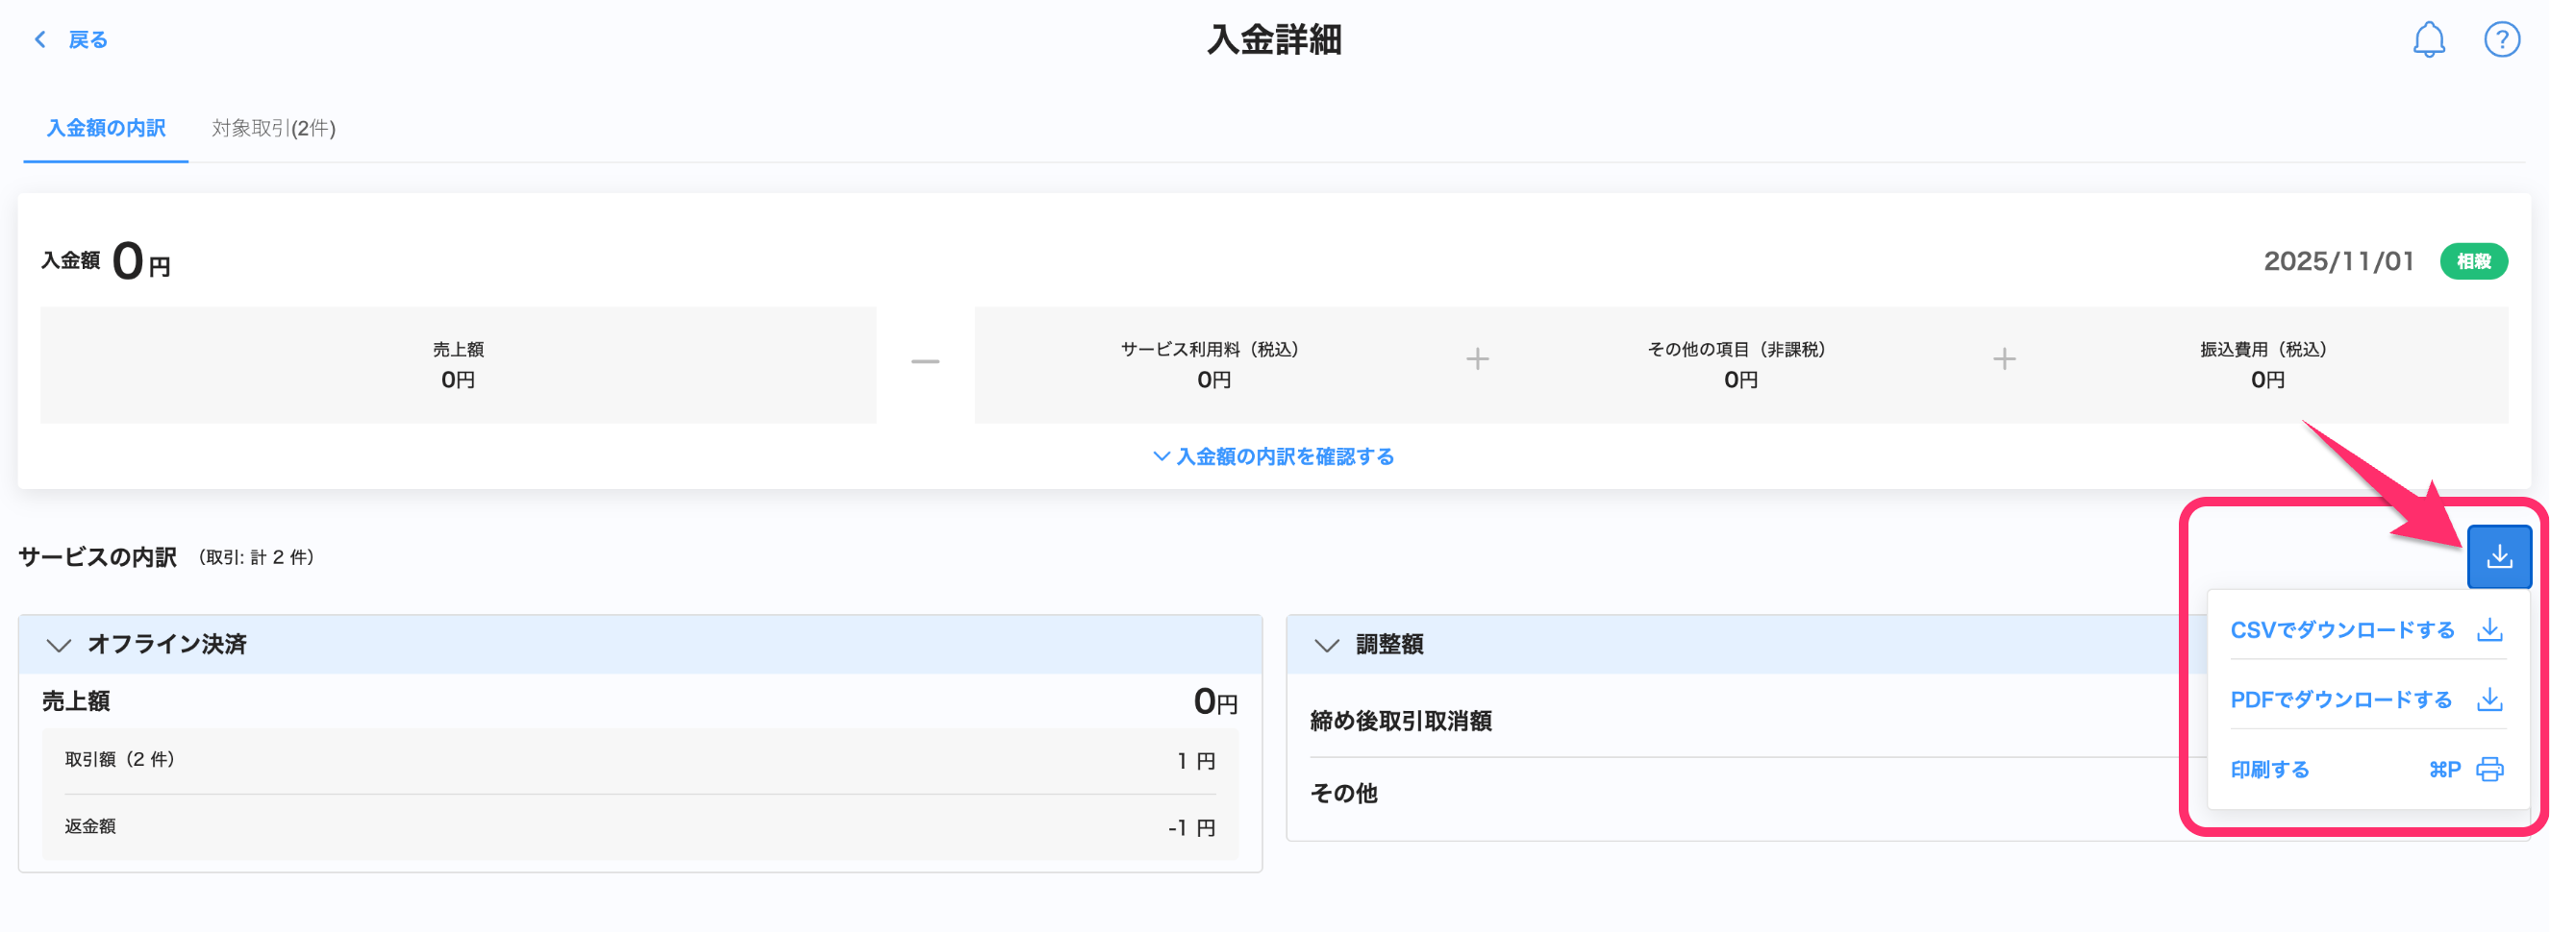The image size is (2550, 932).
Task: Click the back chevron arrow icon
Action: pyautogui.click(x=39, y=39)
